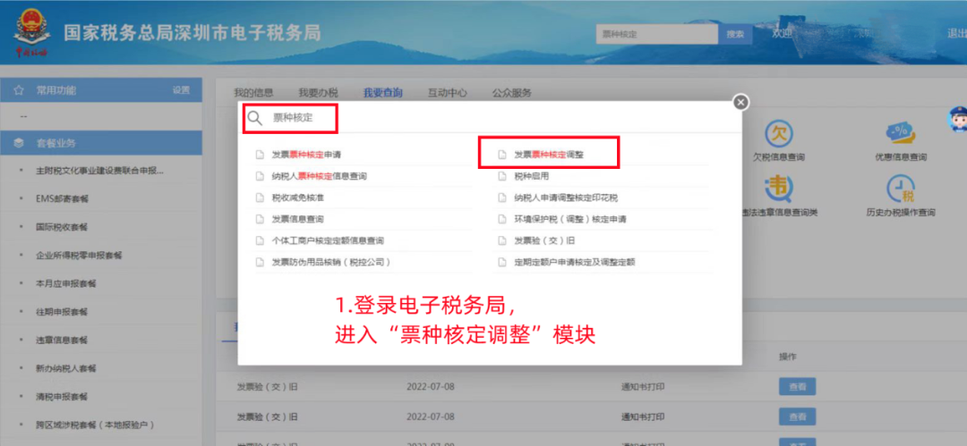Click the header search box
This screenshot has width=967, height=446.
657,35
